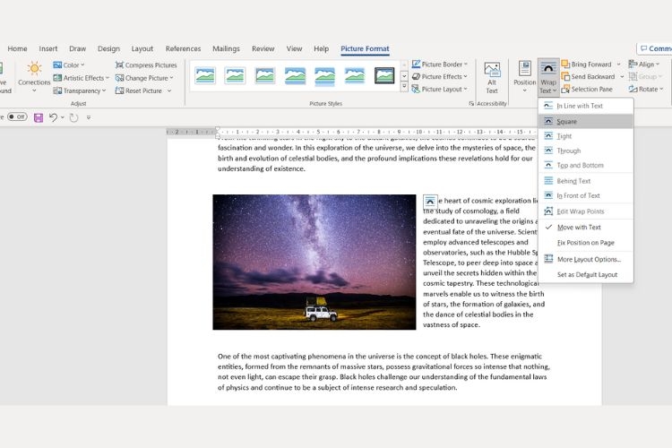Open the Selection Pane
The width and height of the screenshot is (672, 448).
(x=587, y=90)
